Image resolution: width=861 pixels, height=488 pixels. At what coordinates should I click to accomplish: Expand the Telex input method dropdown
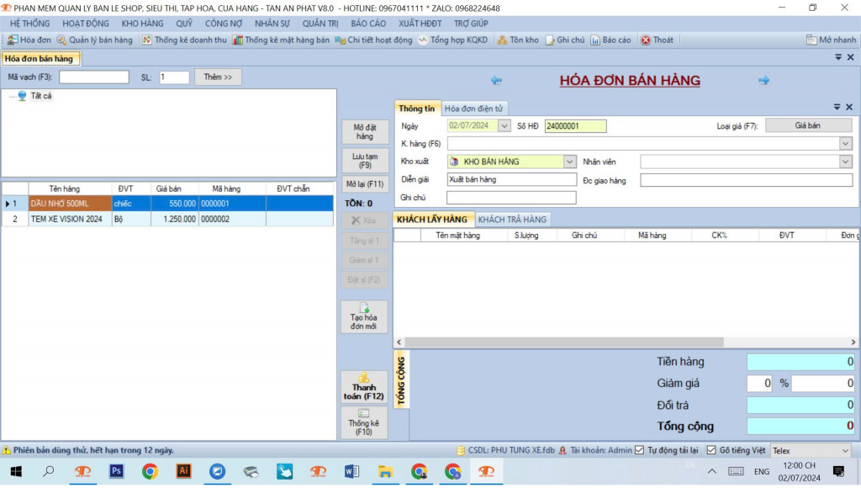[844, 451]
